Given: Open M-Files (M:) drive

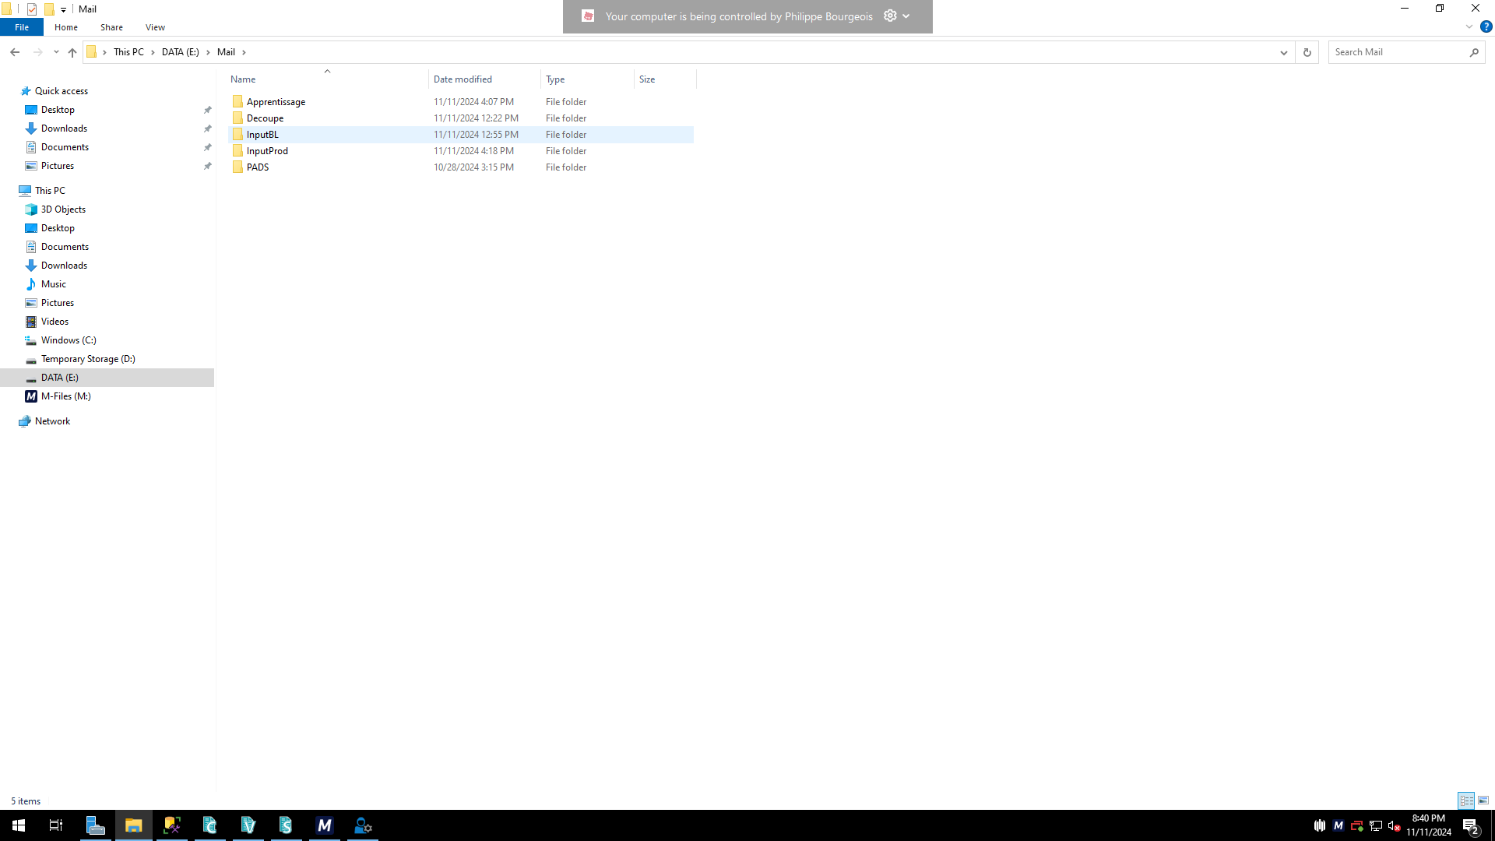Looking at the screenshot, I should point(65,396).
